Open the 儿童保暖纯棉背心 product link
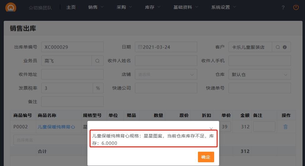305x166 pixels. pos(56,127)
